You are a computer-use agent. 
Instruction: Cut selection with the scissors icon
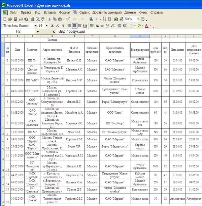[49, 19]
